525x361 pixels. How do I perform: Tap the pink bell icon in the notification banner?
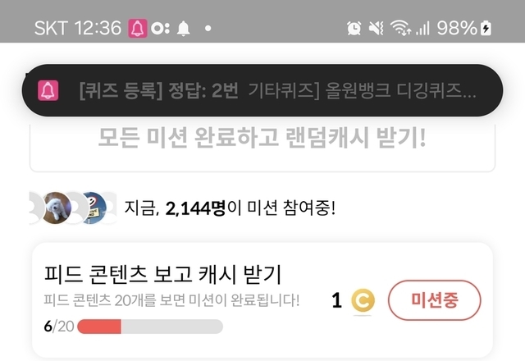tap(48, 90)
